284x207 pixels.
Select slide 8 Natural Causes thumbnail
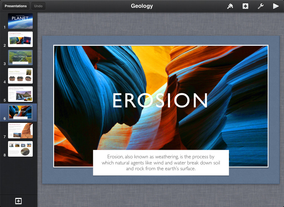coord(20,149)
